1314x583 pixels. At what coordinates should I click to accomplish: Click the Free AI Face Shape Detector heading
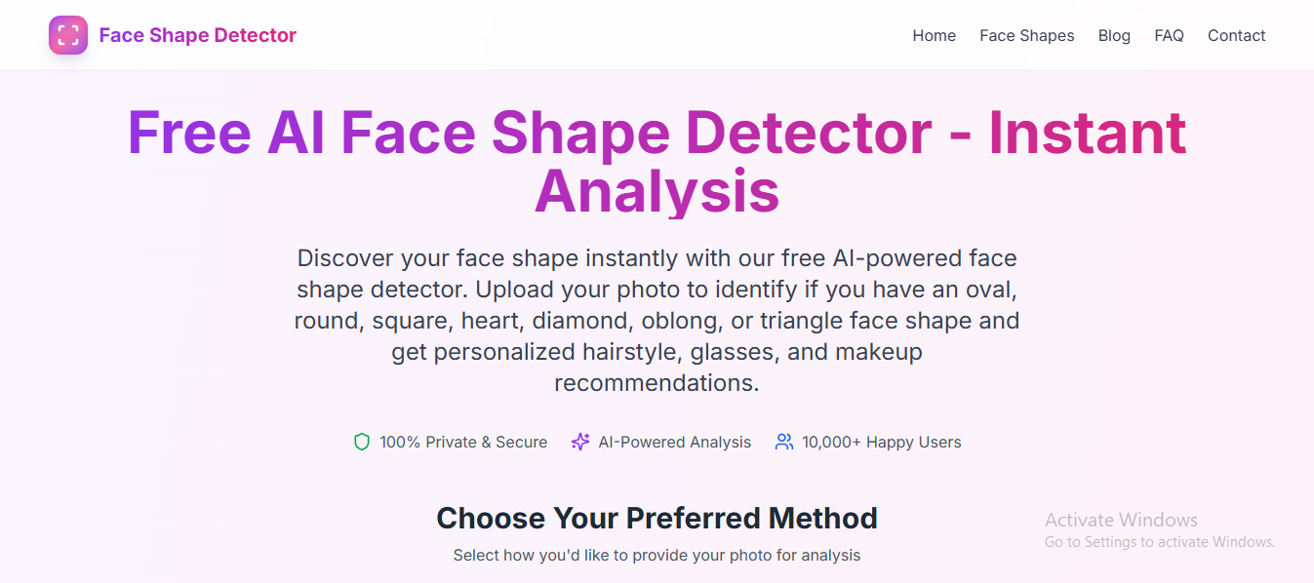657,163
